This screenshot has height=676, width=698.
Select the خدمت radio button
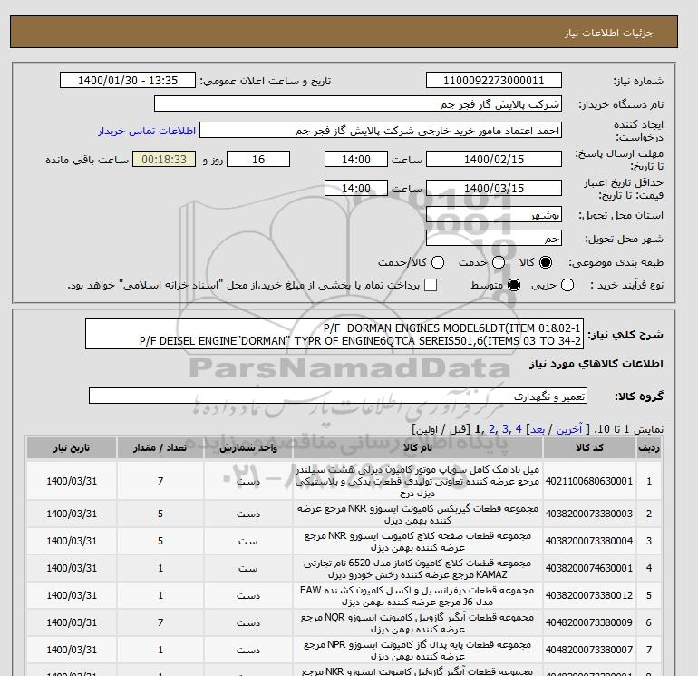click(499, 262)
